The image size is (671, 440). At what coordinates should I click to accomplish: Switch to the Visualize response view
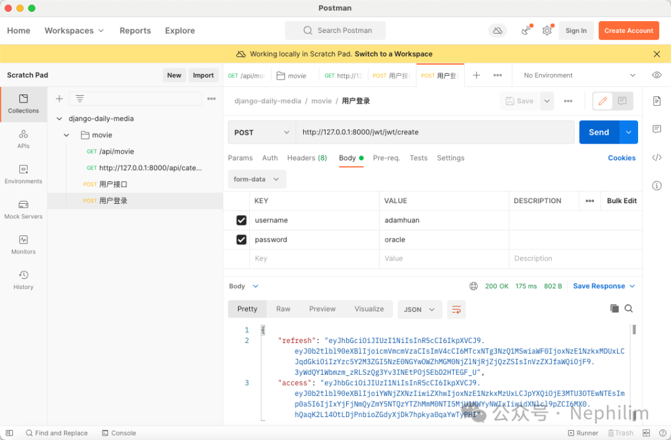(369, 309)
